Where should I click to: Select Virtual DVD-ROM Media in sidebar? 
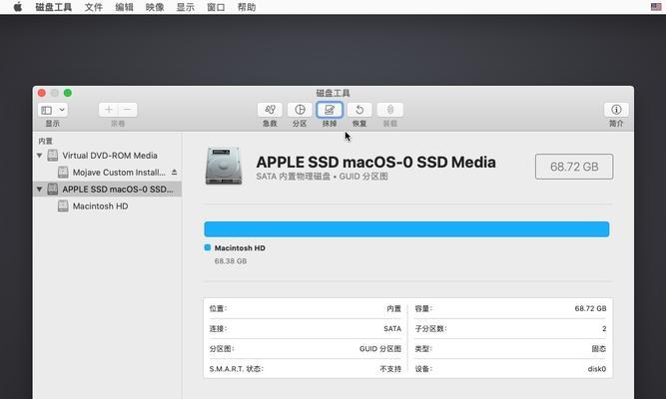(x=110, y=156)
